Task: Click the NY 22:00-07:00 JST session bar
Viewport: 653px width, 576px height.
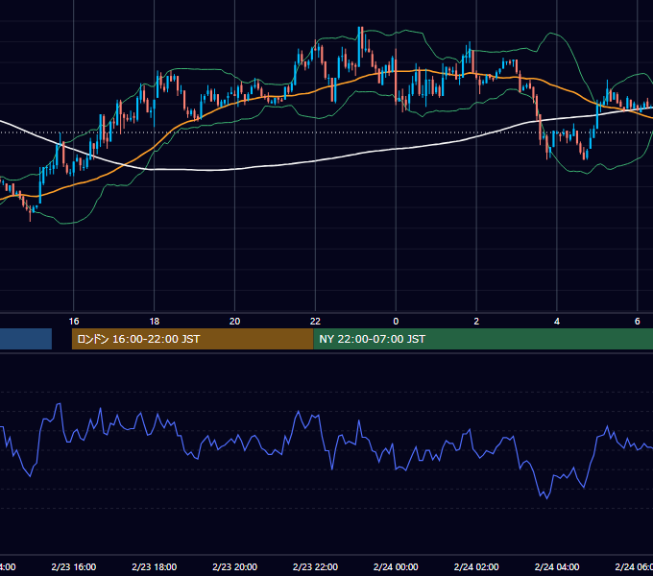Action: [x=483, y=339]
